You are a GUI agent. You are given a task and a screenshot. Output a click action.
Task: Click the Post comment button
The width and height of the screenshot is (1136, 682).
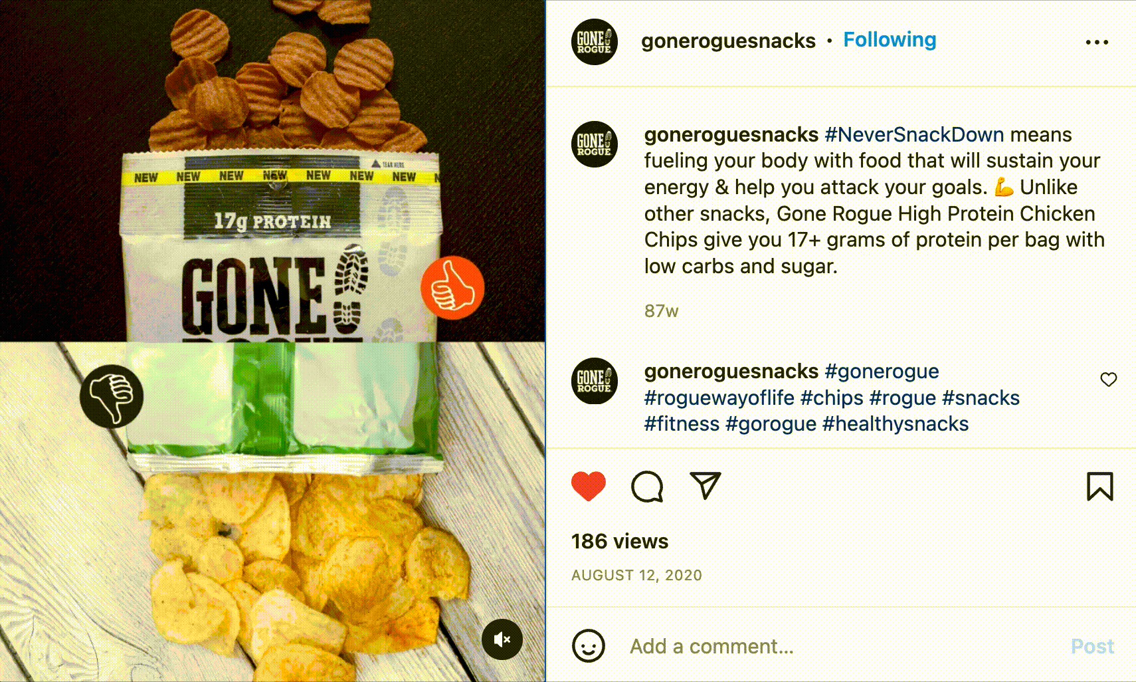point(1092,646)
